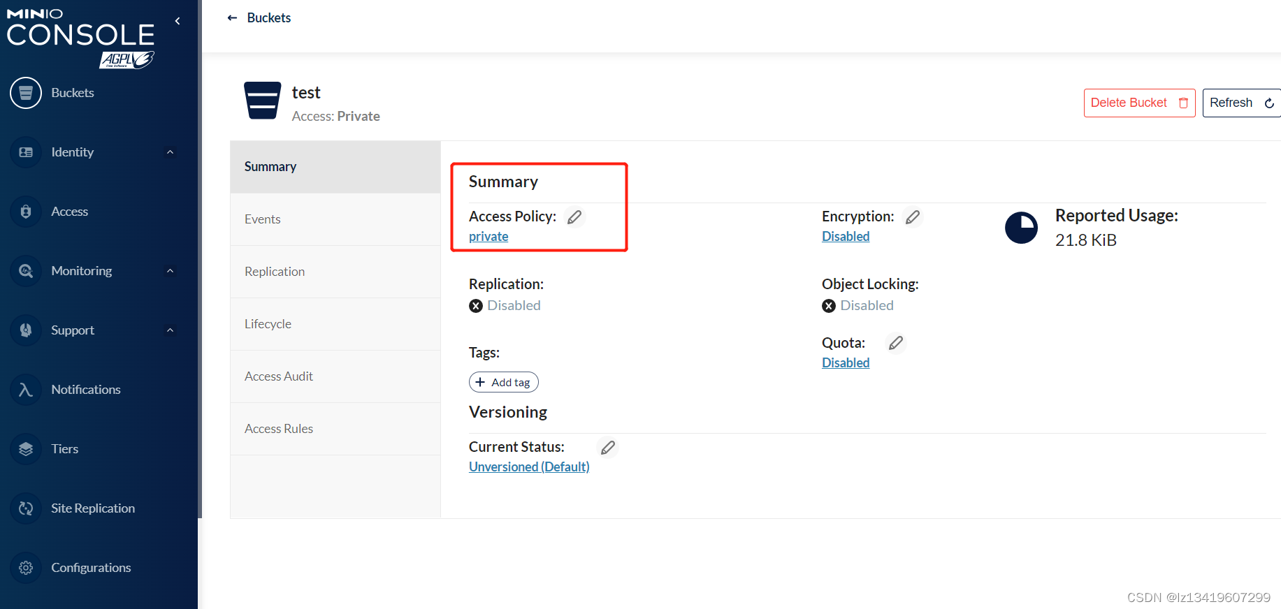Image resolution: width=1281 pixels, height=609 pixels.
Task: Click the Versioning status edit pencil
Action: 608,447
